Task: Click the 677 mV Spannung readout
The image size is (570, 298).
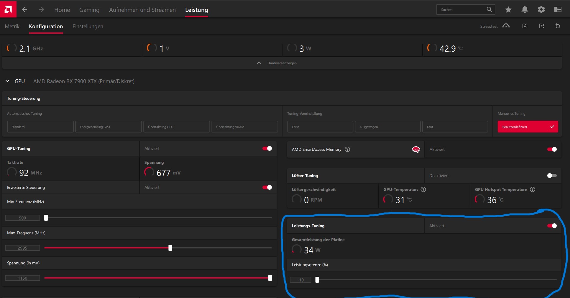Action: [168, 173]
